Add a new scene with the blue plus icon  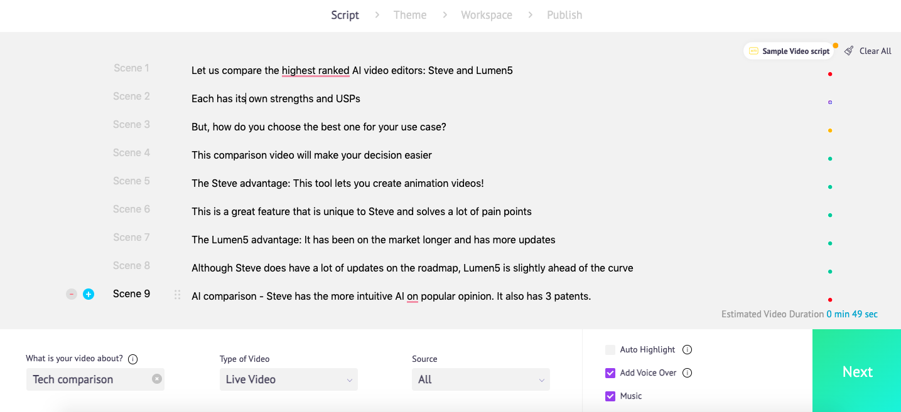(x=89, y=293)
